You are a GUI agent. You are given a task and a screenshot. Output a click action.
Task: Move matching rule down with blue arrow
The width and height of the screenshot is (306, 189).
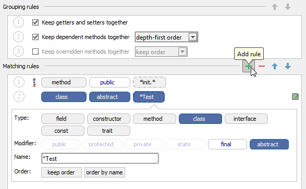288,67
